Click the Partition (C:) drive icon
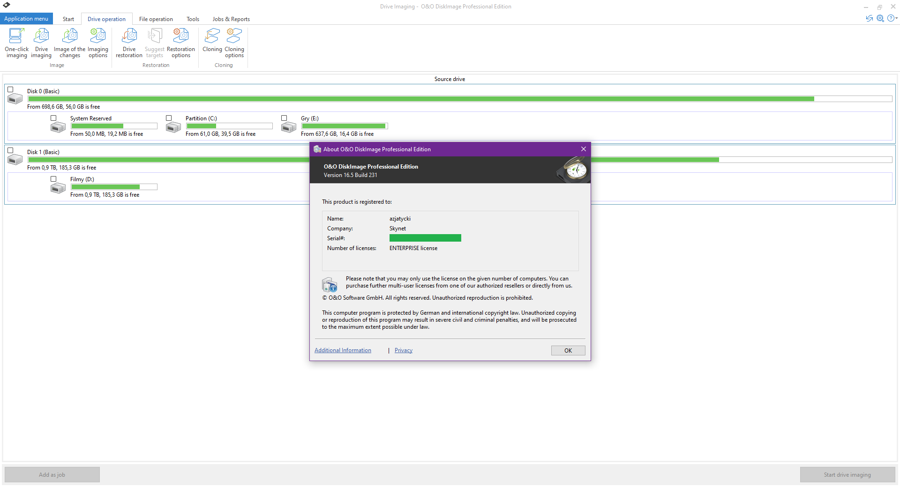 [173, 127]
